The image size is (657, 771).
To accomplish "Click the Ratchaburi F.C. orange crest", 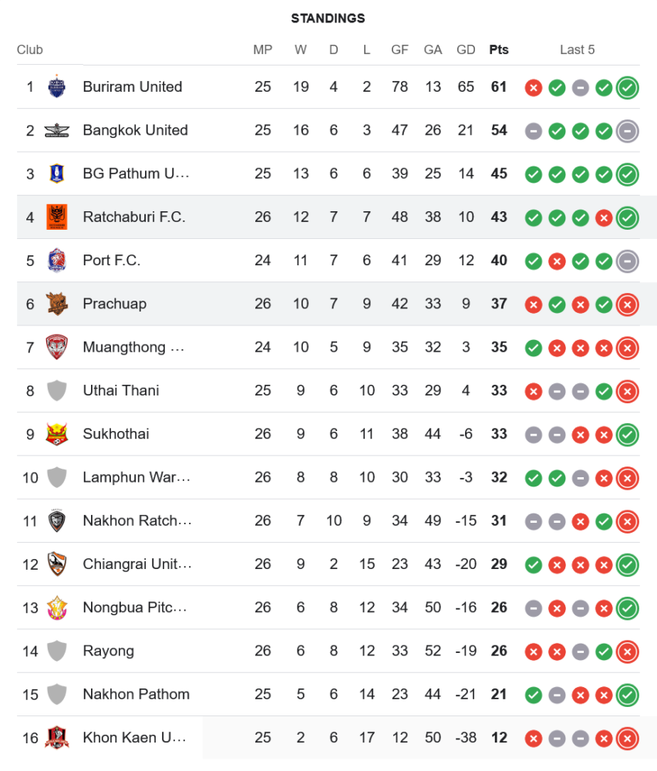I will coord(57,217).
